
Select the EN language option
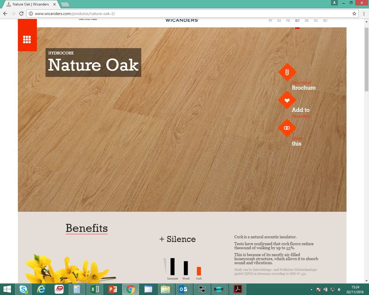click(x=297, y=21)
